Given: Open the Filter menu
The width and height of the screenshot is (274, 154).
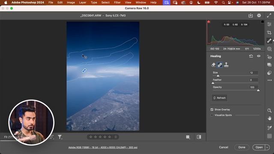Looking at the screenshot, I should (117, 3).
